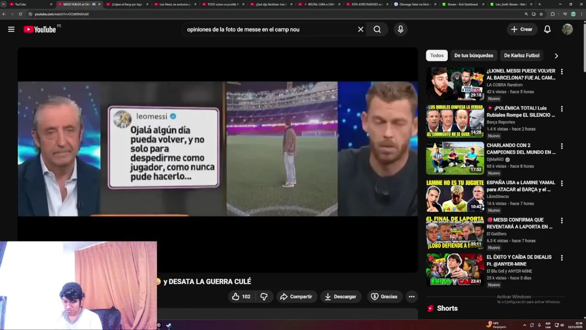Show hidden system tray icons
The height and width of the screenshot is (330, 586).
[x=525, y=325]
